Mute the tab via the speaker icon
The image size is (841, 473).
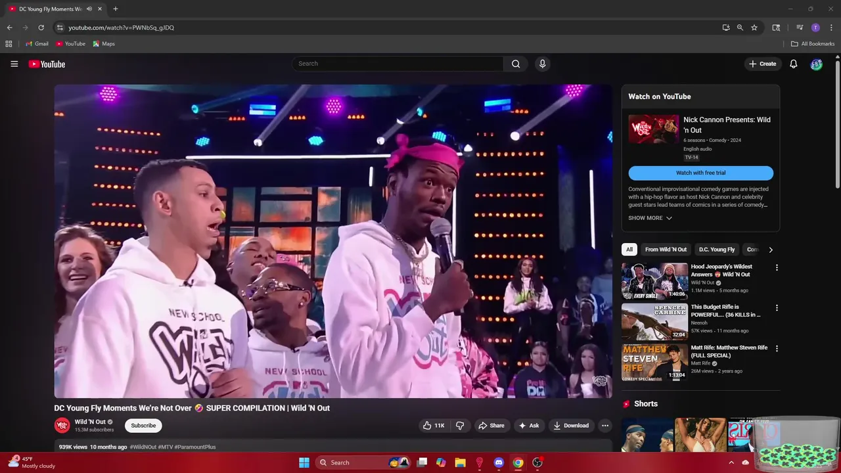pos(89,9)
